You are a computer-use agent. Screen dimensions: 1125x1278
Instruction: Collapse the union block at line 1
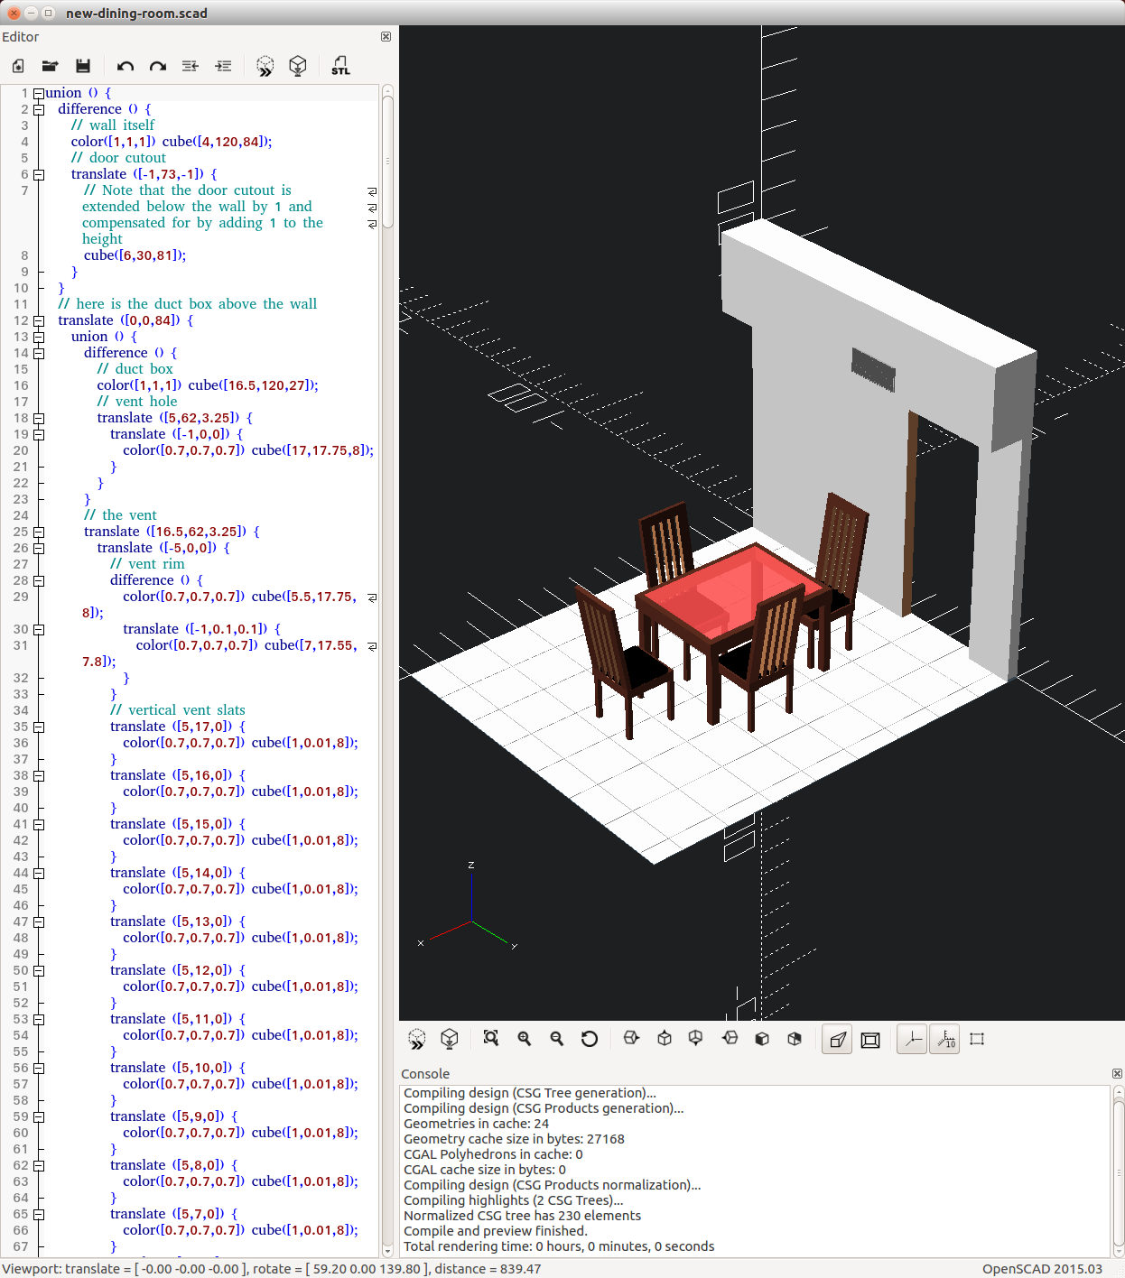(x=39, y=93)
